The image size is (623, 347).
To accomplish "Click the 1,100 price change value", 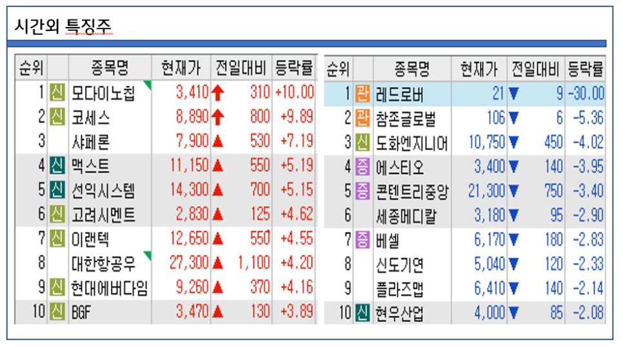I will pyautogui.click(x=254, y=263).
